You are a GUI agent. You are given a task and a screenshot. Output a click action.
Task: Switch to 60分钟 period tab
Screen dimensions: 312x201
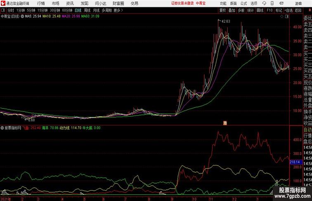[x=67, y=10]
